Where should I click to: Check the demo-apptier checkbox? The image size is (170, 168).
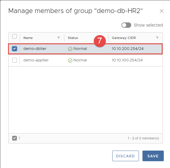click(x=15, y=60)
